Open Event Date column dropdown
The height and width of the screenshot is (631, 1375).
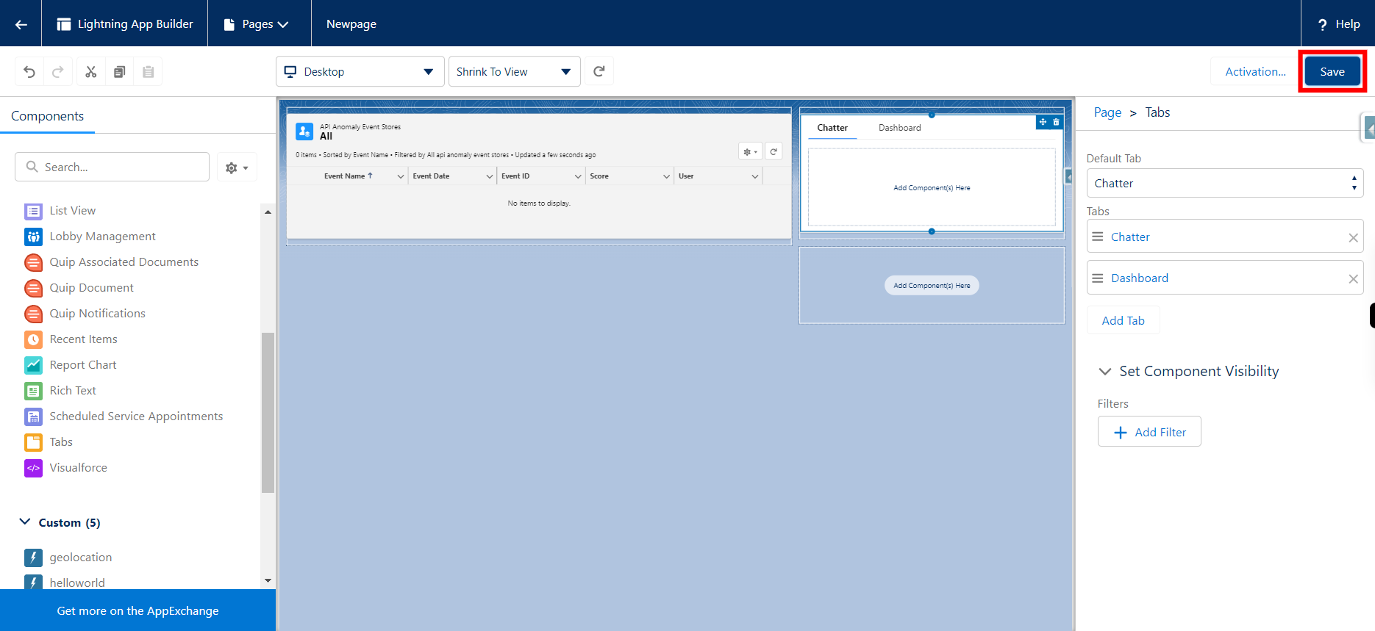pos(490,176)
